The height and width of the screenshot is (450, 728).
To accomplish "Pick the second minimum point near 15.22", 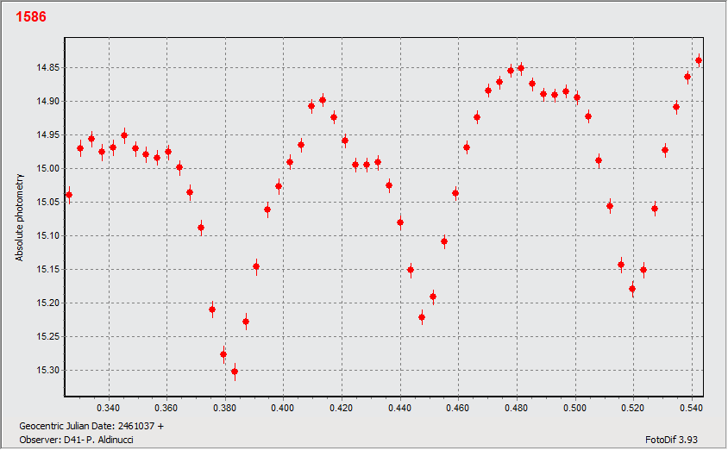I will tap(422, 317).
